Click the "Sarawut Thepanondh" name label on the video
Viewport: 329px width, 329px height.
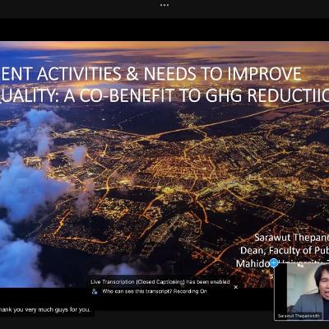click(x=299, y=316)
